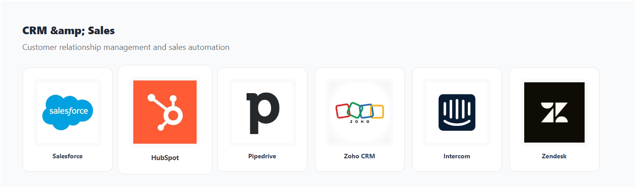Click the black Zendesk logo
636x188 pixels.
tap(554, 112)
